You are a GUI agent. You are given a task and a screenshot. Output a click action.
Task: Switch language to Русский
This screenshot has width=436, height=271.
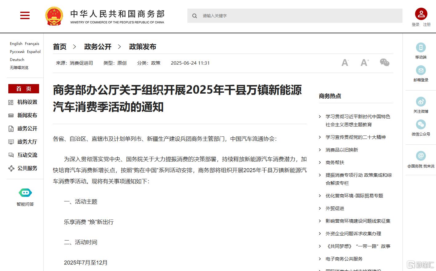(x=17, y=52)
